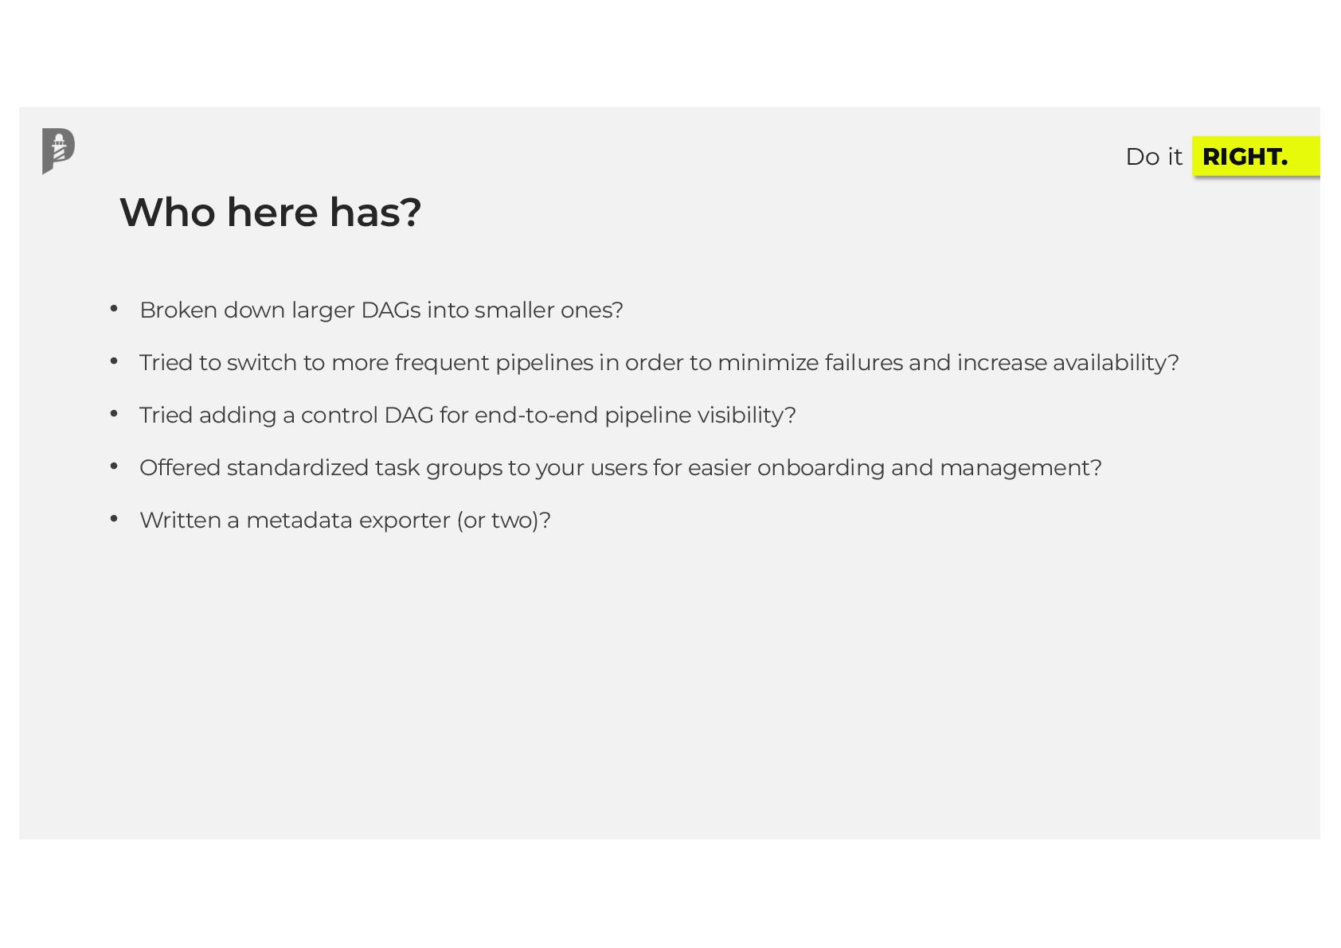Click the 'control DAG' bullet line
Screen dimensions: 1341x948
(x=467, y=415)
